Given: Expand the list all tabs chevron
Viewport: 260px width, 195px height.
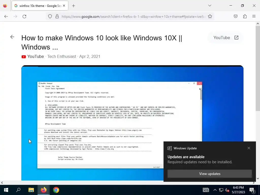Looking at the screenshot, I should coord(209,6).
